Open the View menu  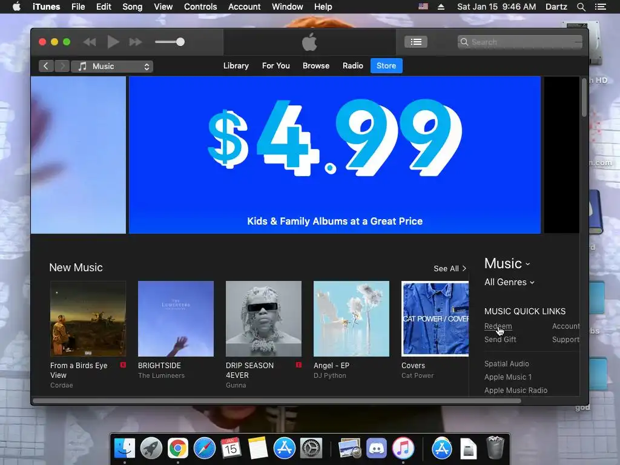point(163,7)
